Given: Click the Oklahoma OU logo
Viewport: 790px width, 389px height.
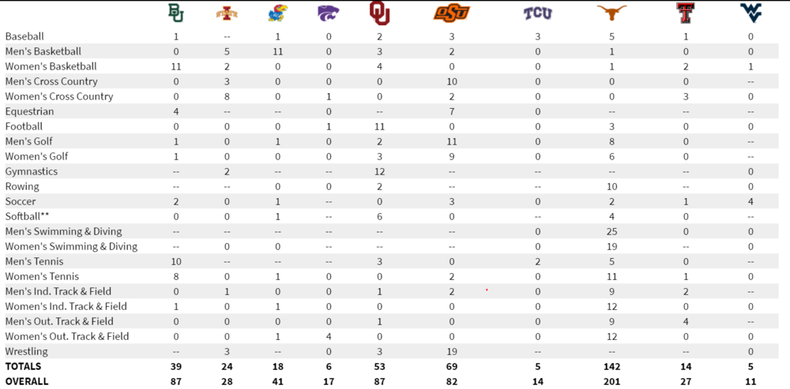Looking at the screenshot, I should (380, 13).
